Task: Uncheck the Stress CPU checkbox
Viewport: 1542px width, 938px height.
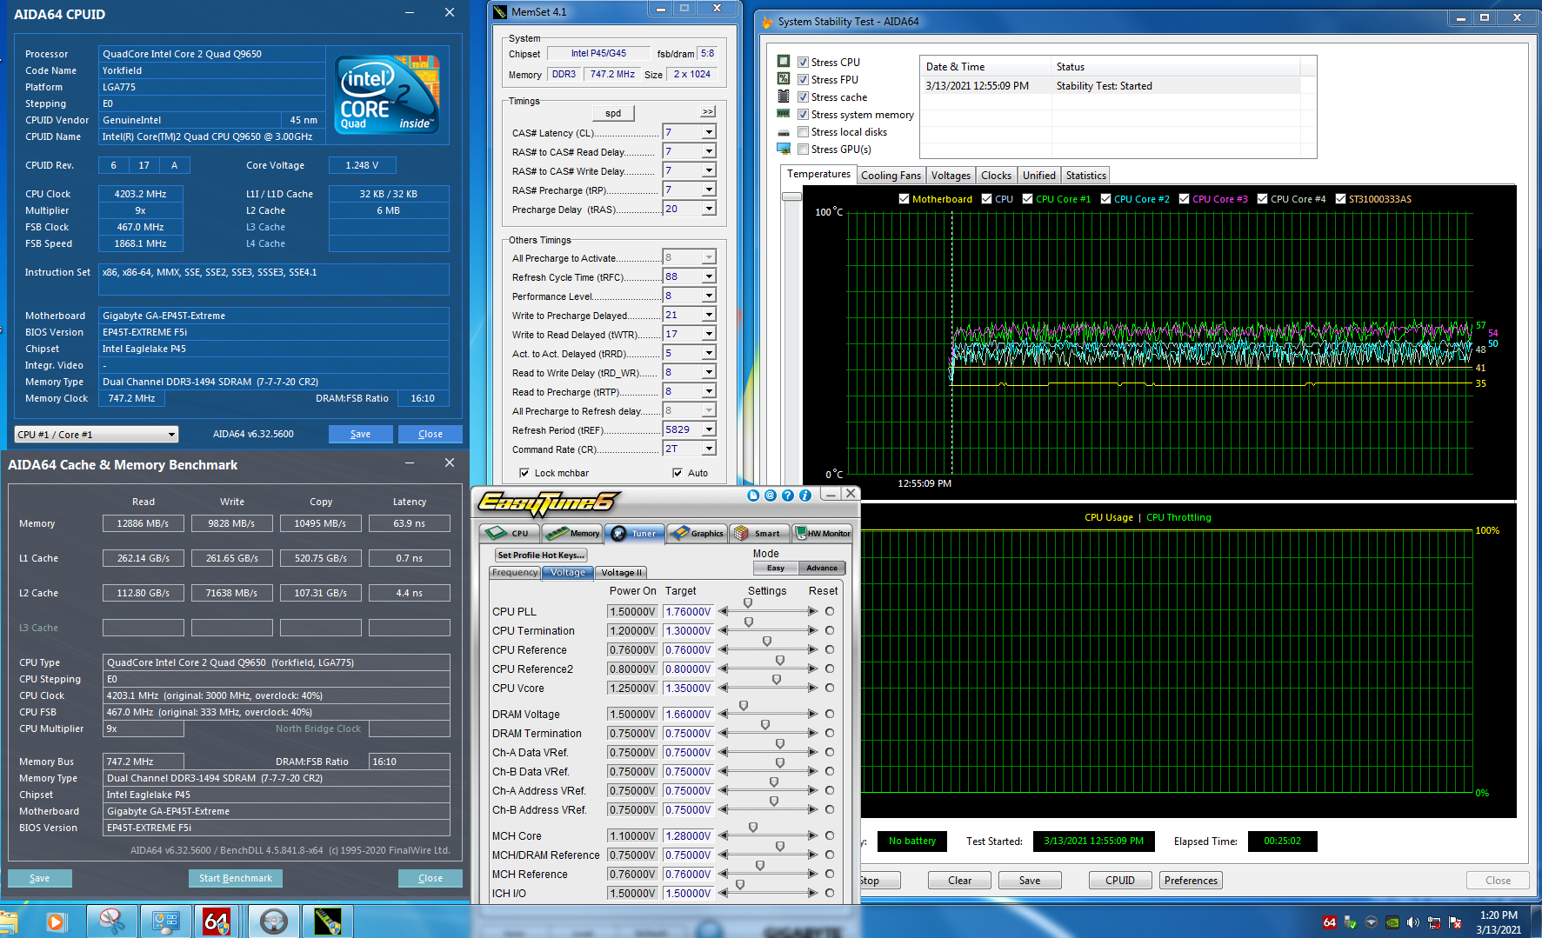Action: coord(804,62)
